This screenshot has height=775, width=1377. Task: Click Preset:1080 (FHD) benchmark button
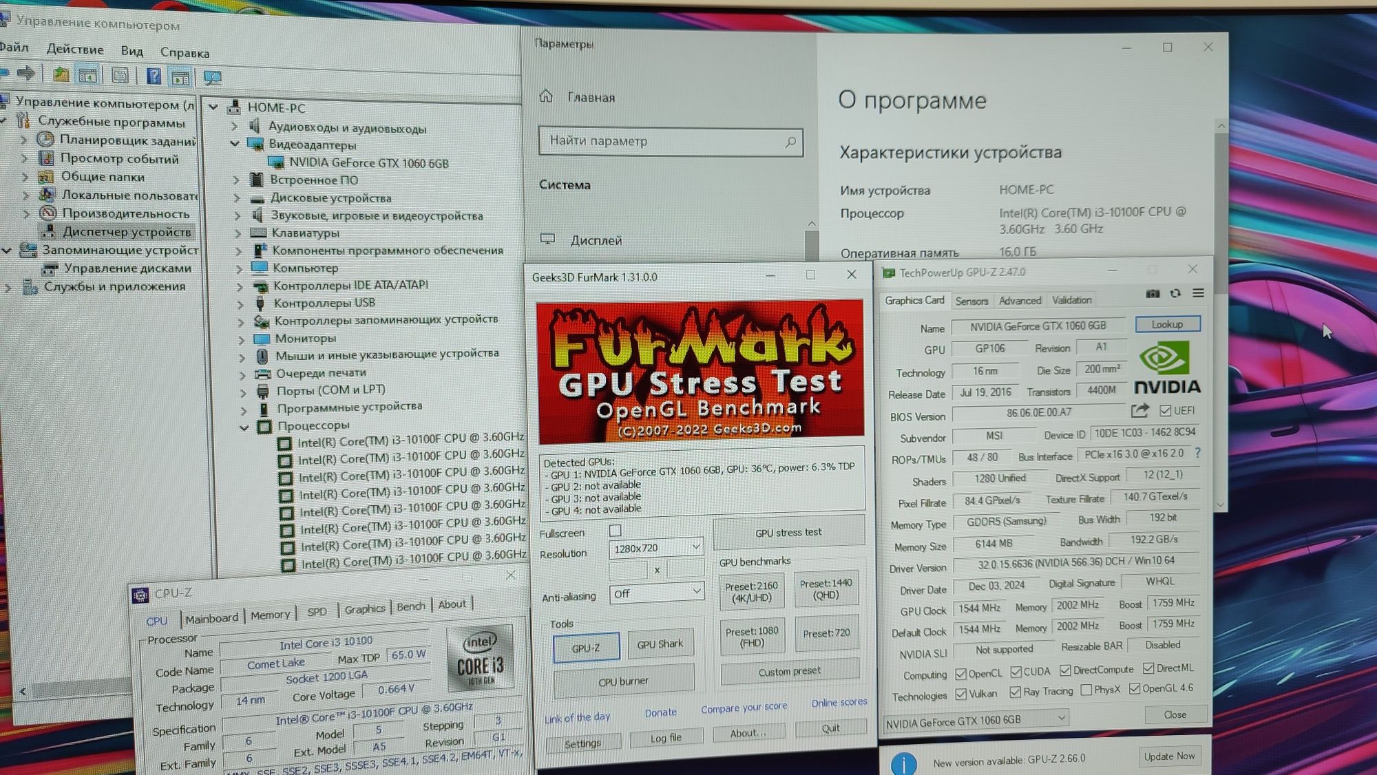(752, 637)
